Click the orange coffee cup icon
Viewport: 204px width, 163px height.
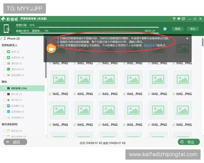point(51,49)
